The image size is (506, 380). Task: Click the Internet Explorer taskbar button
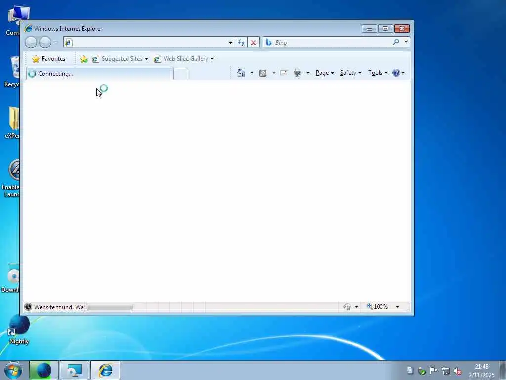click(105, 370)
